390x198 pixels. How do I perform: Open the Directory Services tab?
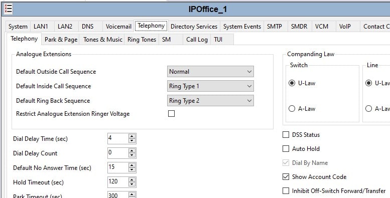(194, 27)
